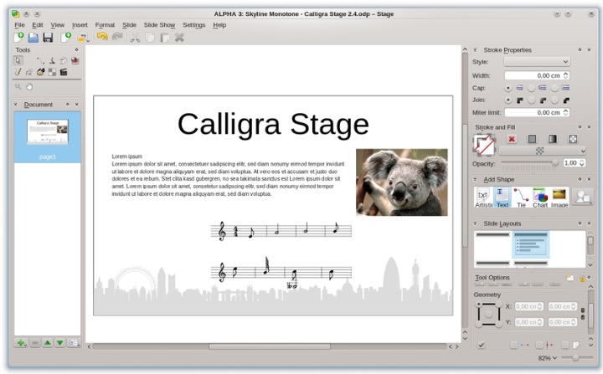The image size is (603, 374).
Task: Open the Slide Show menu
Action: (x=161, y=25)
